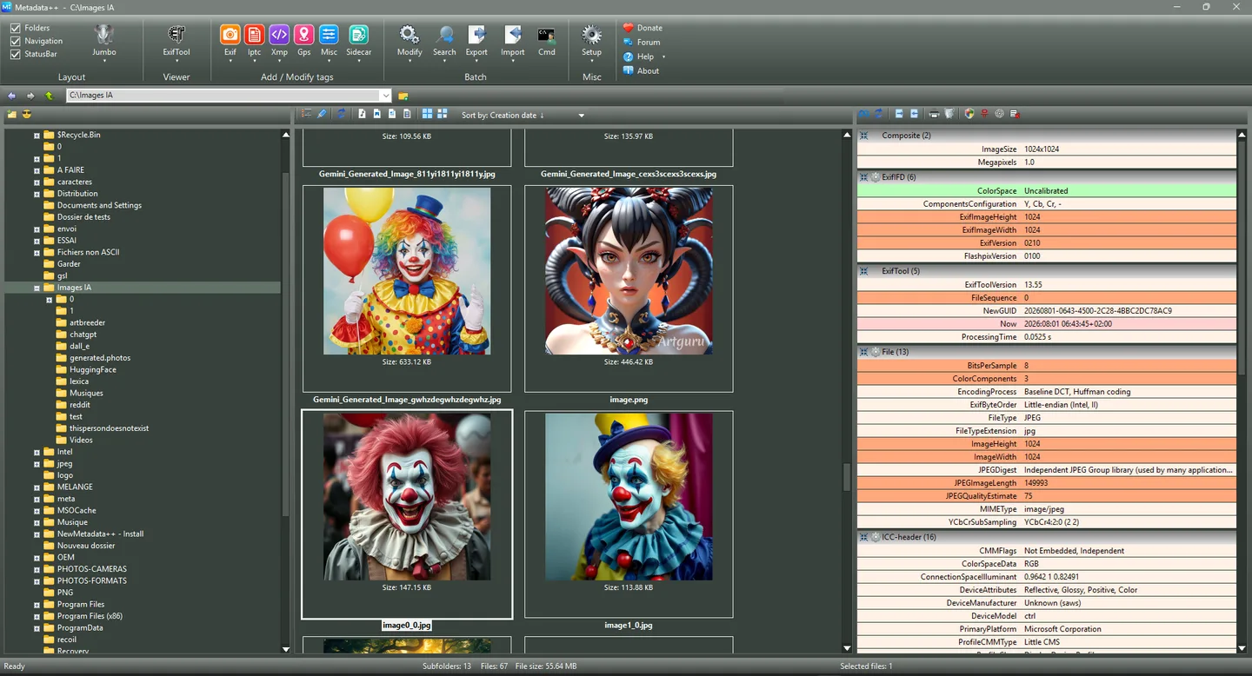Screen dimensions: 1252x676
Task: Collapse the ExifIFD (6) metadata group
Action: coord(864,177)
